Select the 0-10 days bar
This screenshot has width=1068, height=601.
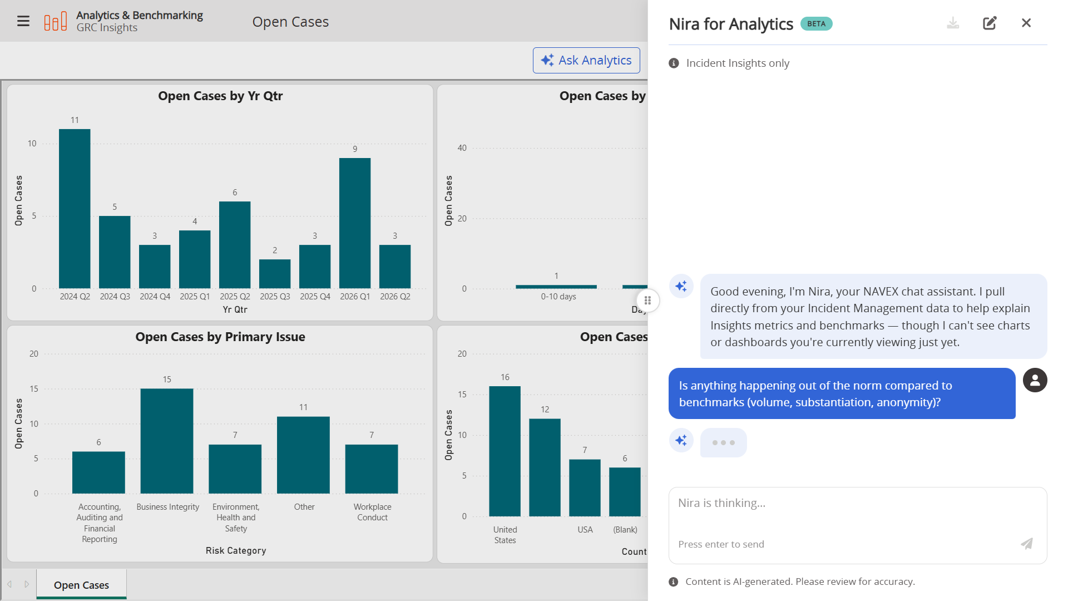click(x=556, y=287)
